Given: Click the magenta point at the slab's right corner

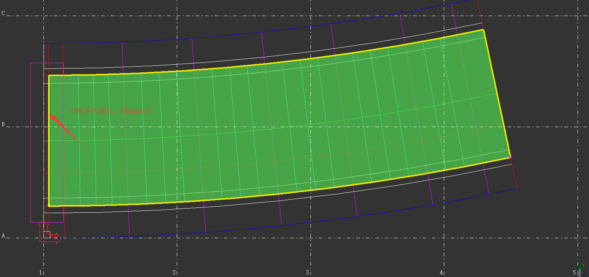Looking at the screenshot, I should (511, 157).
